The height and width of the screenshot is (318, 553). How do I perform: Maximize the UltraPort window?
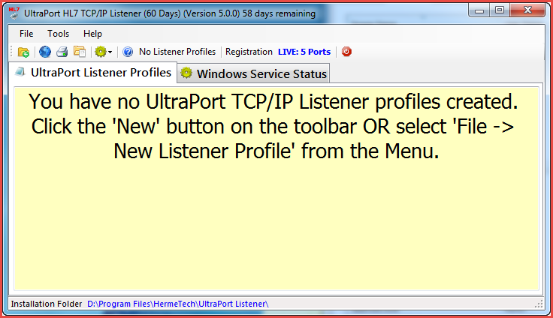(500, 10)
